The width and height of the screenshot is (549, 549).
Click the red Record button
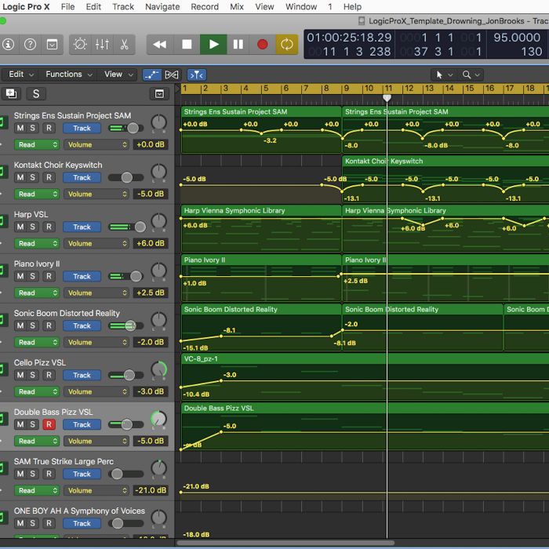click(x=262, y=45)
